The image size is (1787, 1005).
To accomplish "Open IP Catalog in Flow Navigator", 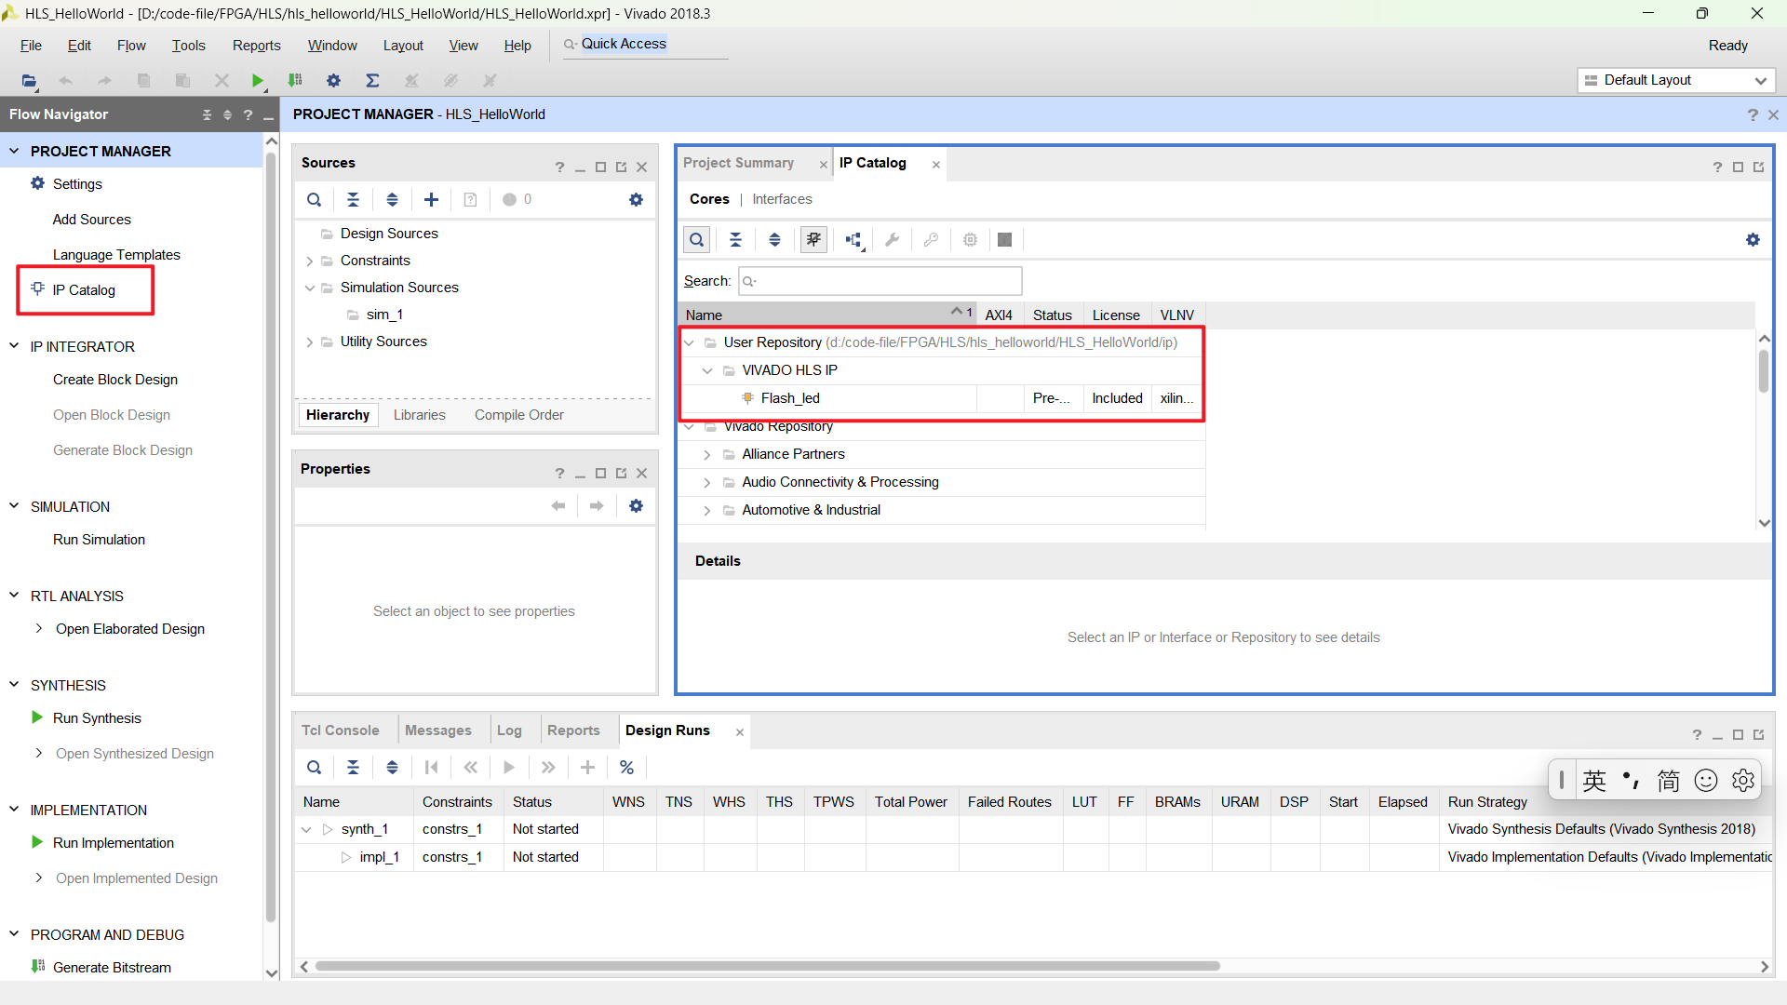I will [x=84, y=290].
